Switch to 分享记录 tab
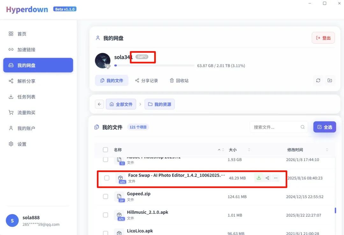This screenshot has width=344, height=235. pos(146,80)
